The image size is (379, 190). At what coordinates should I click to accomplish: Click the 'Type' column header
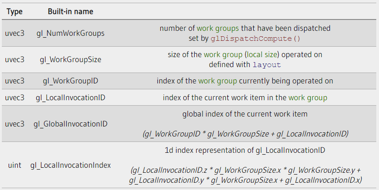(15, 11)
